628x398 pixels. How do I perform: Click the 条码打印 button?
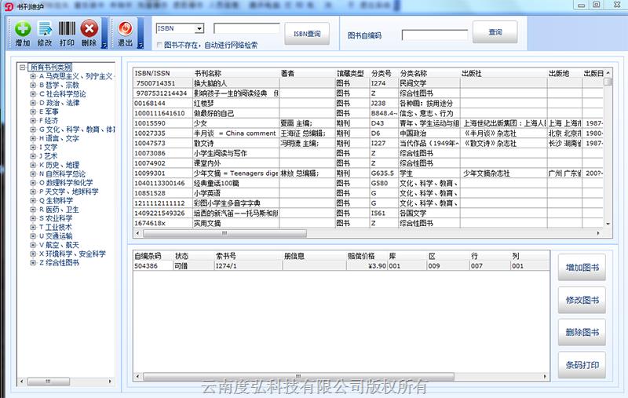click(582, 365)
